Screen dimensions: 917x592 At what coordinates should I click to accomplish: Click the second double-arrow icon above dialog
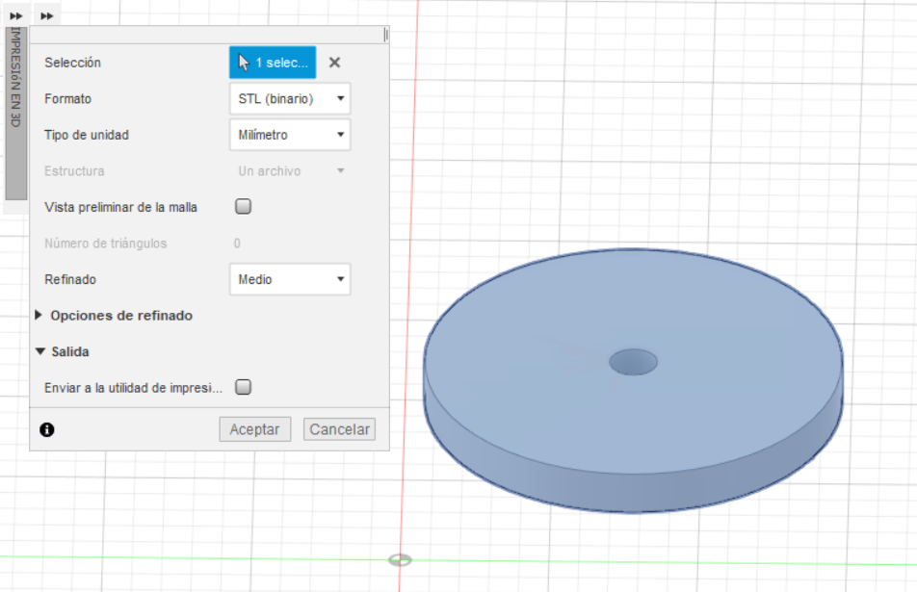click(x=47, y=16)
